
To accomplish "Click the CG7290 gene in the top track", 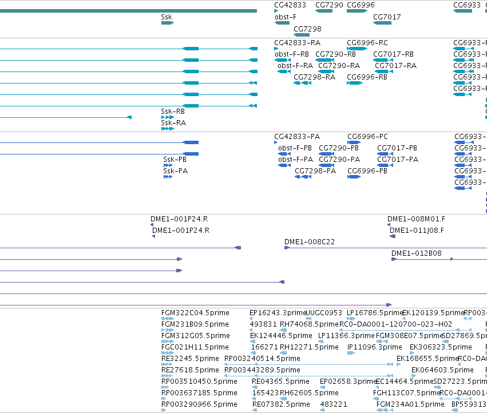I will point(324,11).
